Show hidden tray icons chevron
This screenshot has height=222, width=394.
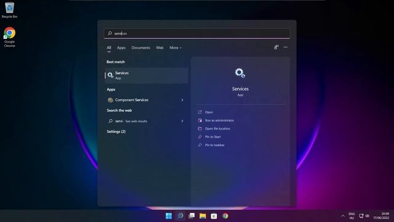click(343, 216)
